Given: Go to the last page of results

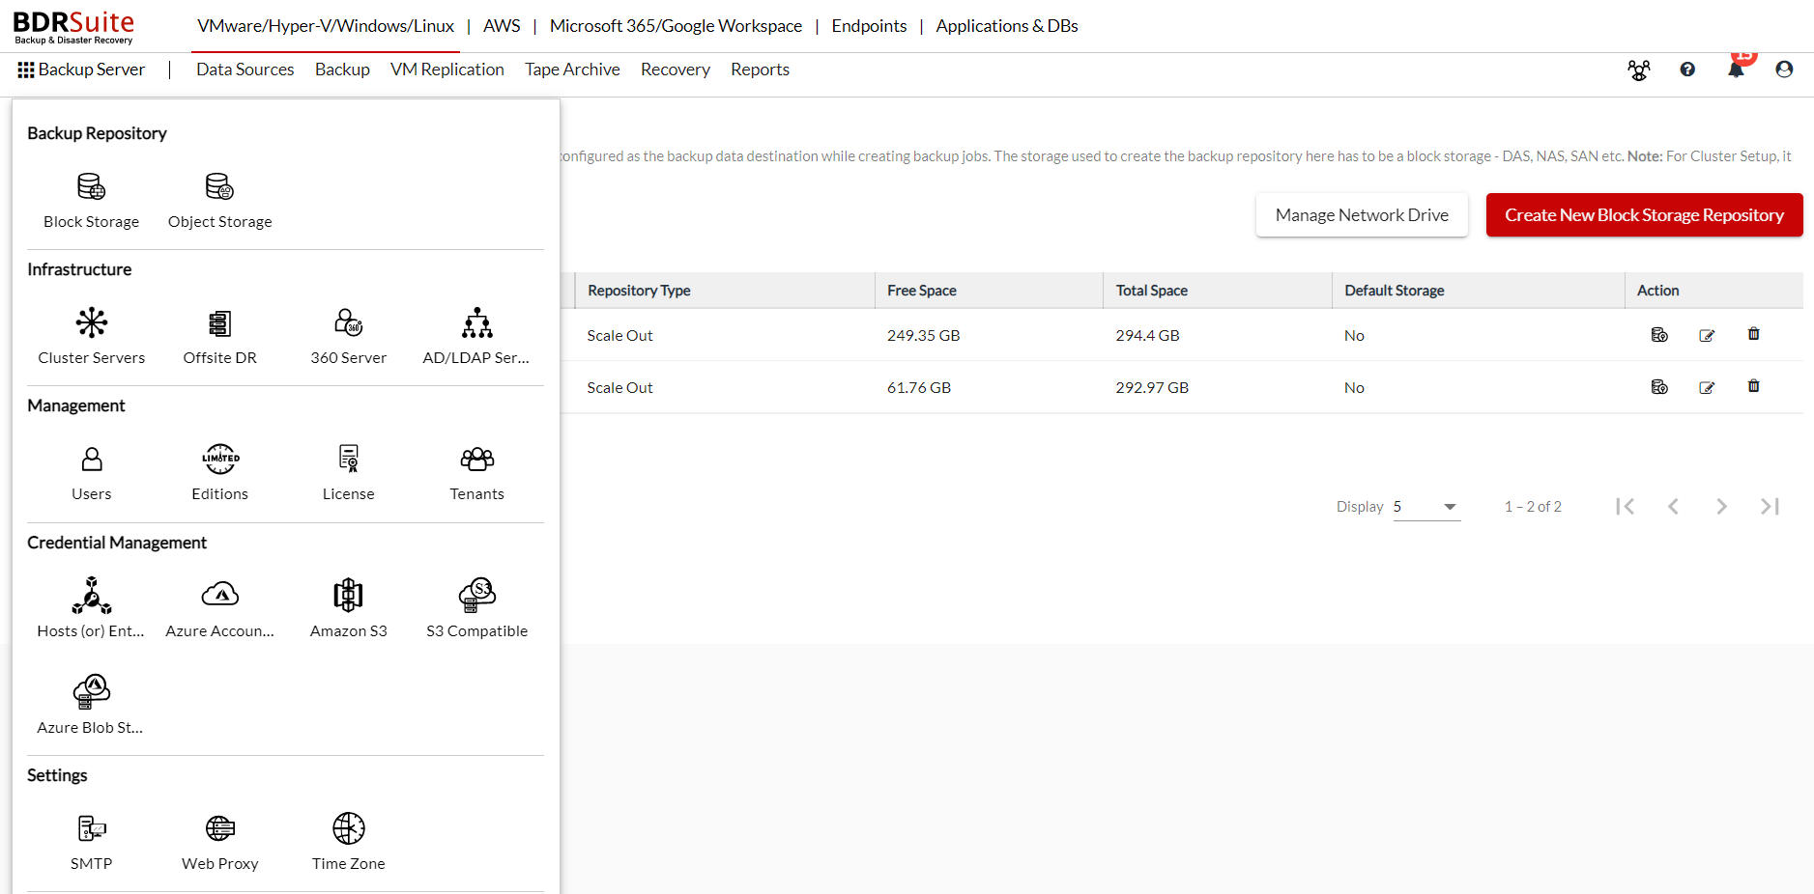Looking at the screenshot, I should click(1770, 507).
